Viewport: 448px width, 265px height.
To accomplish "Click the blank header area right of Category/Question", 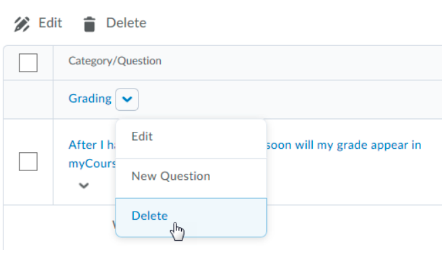I will tap(302, 63).
